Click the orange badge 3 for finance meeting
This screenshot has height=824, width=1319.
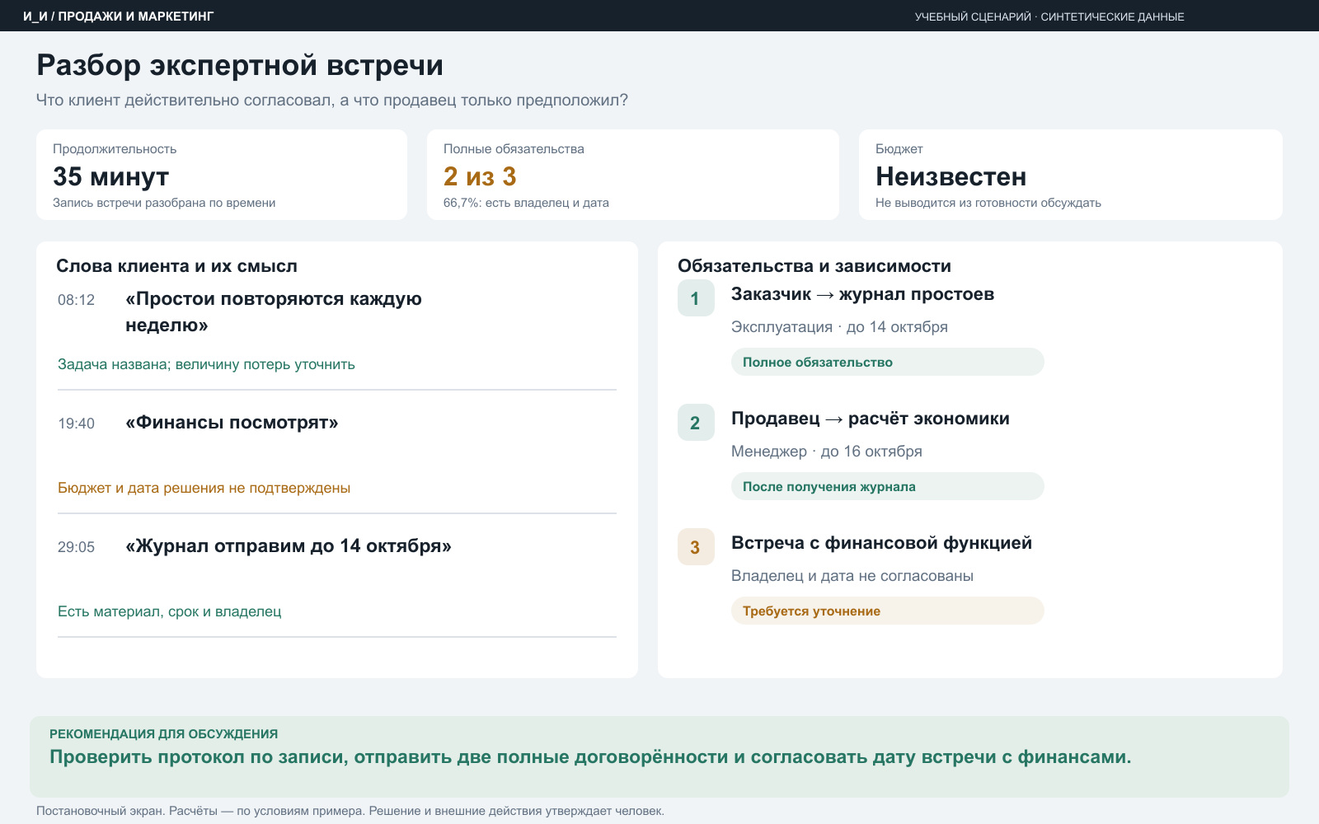coord(696,547)
